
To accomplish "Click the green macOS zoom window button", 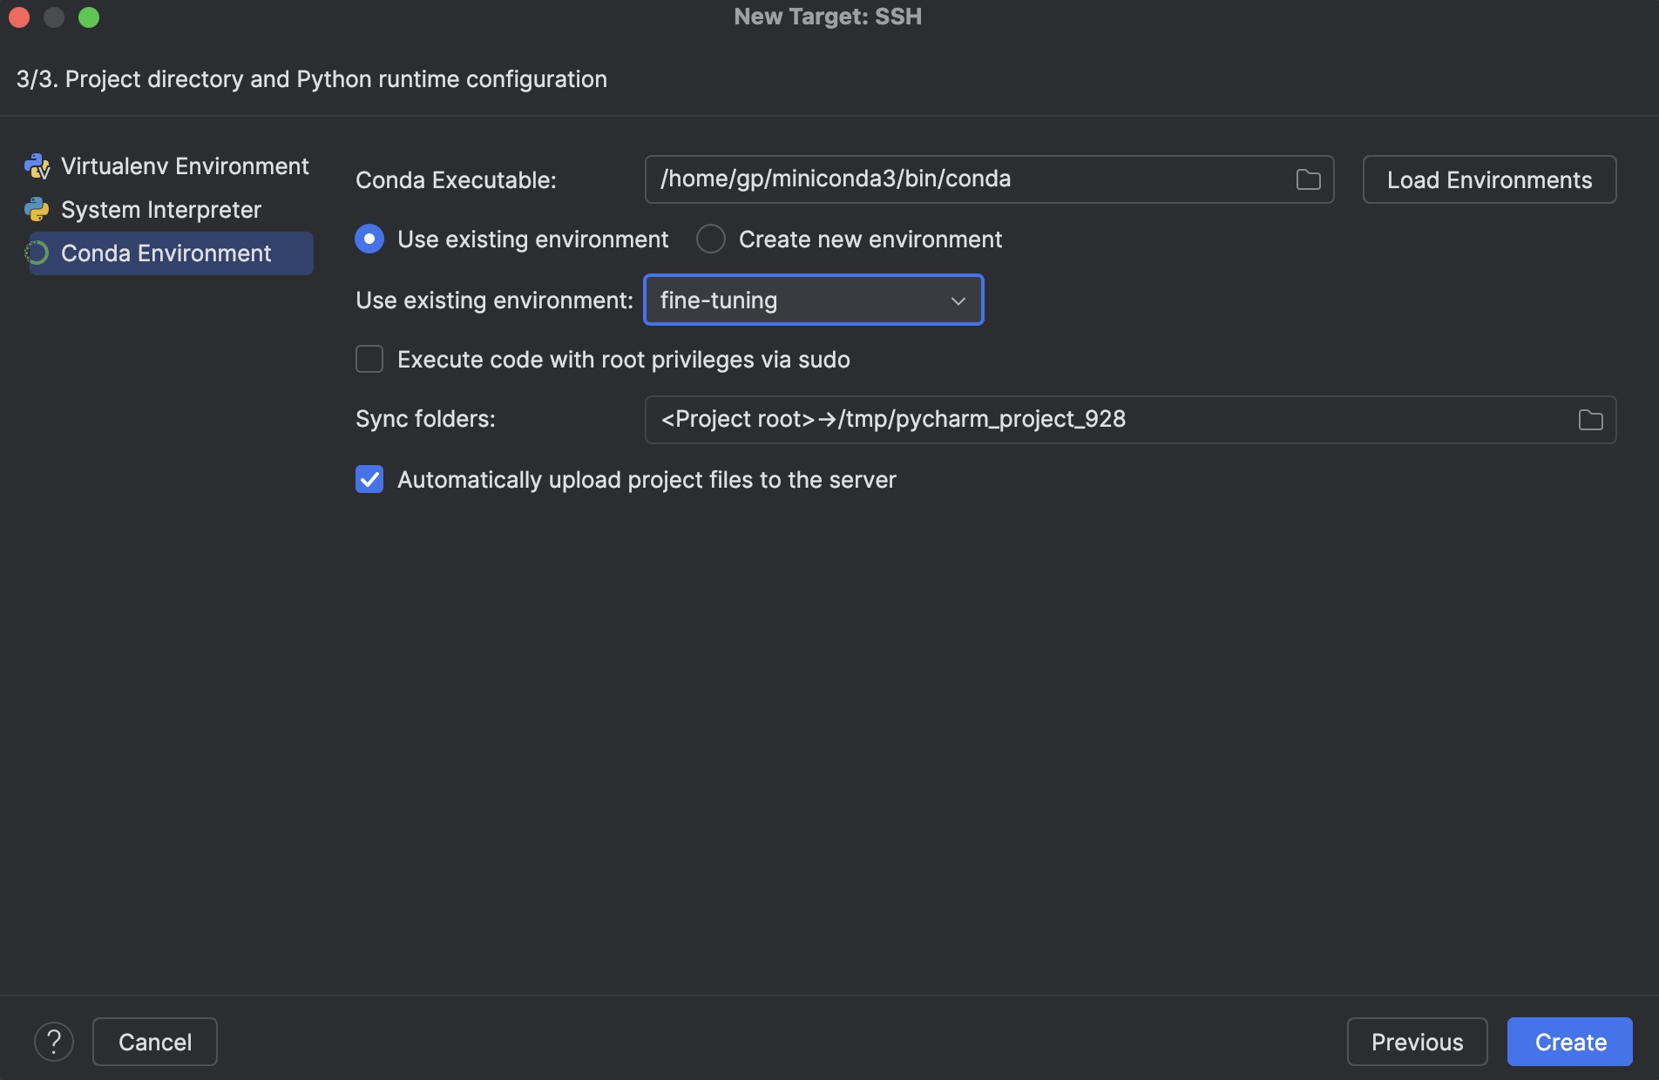I will pyautogui.click(x=89, y=17).
